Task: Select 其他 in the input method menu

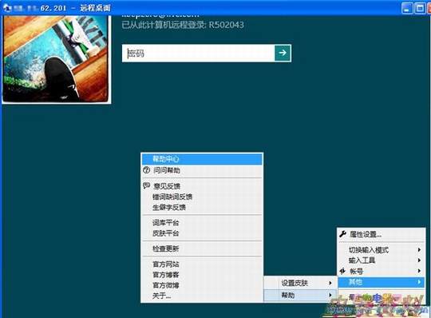Action: (x=382, y=282)
